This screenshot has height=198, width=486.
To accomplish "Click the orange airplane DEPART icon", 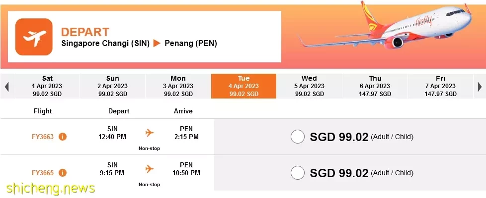I will (34, 37).
